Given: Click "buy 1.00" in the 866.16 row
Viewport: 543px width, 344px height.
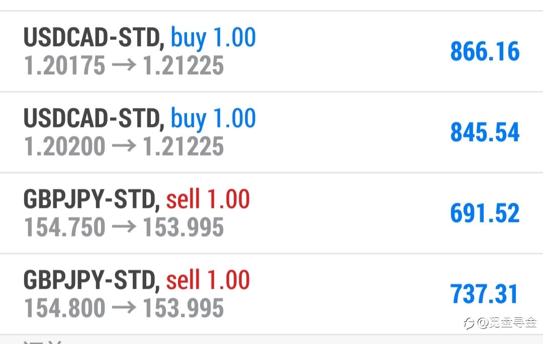Looking at the screenshot, I should (213, 38).
